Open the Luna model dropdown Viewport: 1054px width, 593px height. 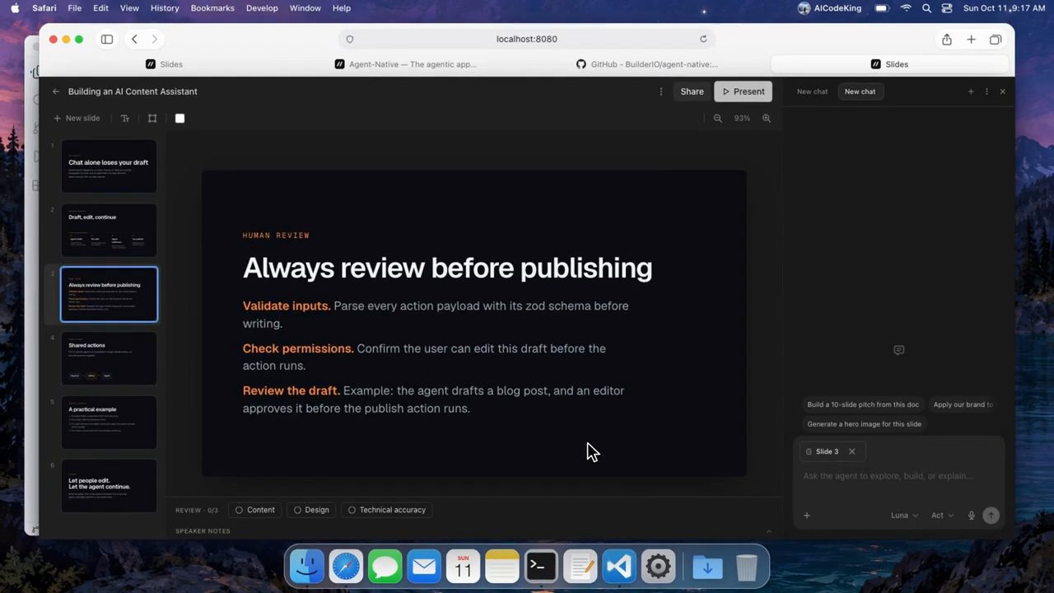point(905,516)
